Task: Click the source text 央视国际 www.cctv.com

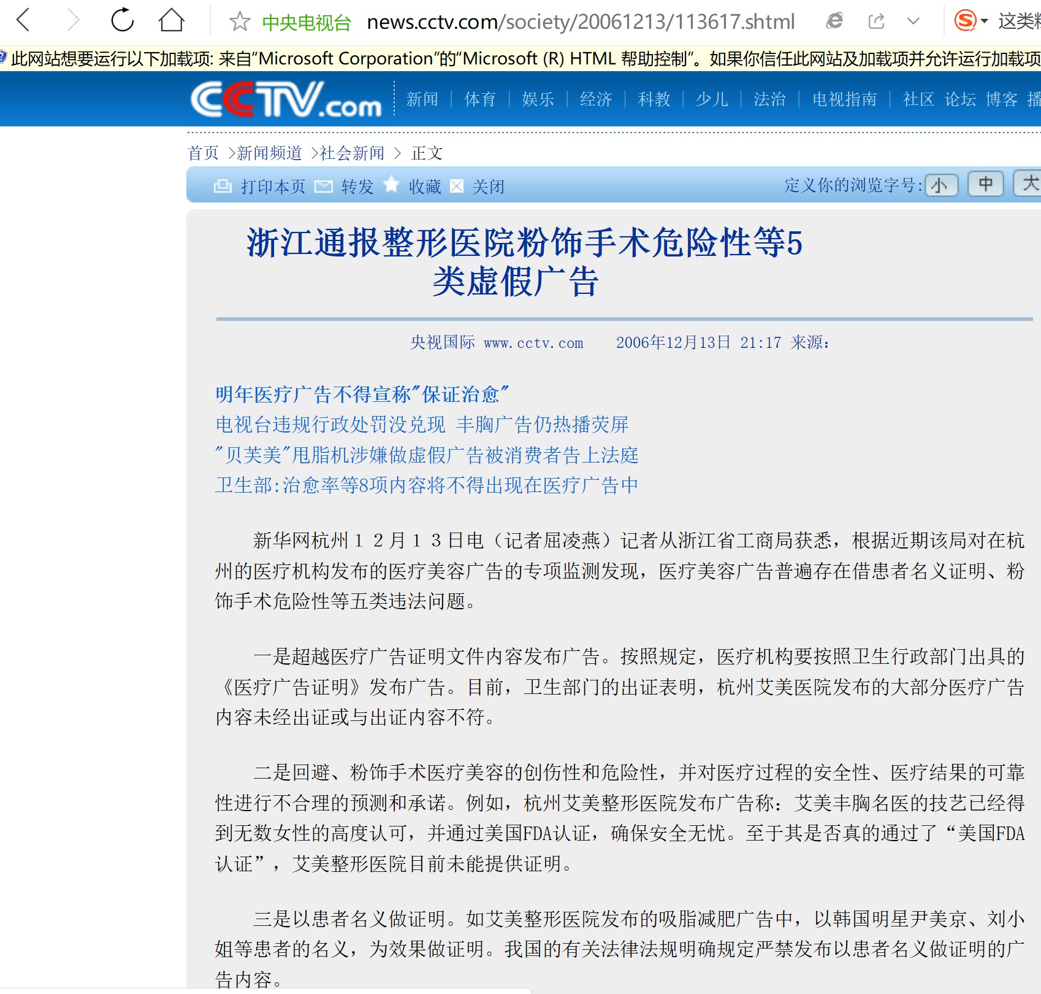Action: point(497,342)
